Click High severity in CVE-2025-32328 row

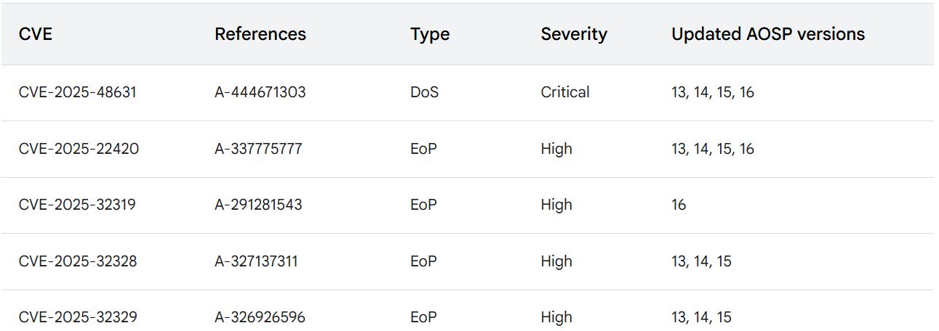click(556, 261)
